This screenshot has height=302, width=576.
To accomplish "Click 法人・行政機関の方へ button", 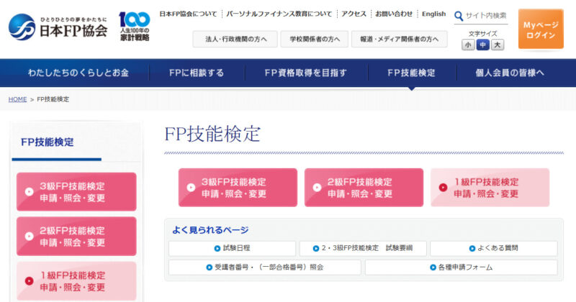I will (235, 40).
